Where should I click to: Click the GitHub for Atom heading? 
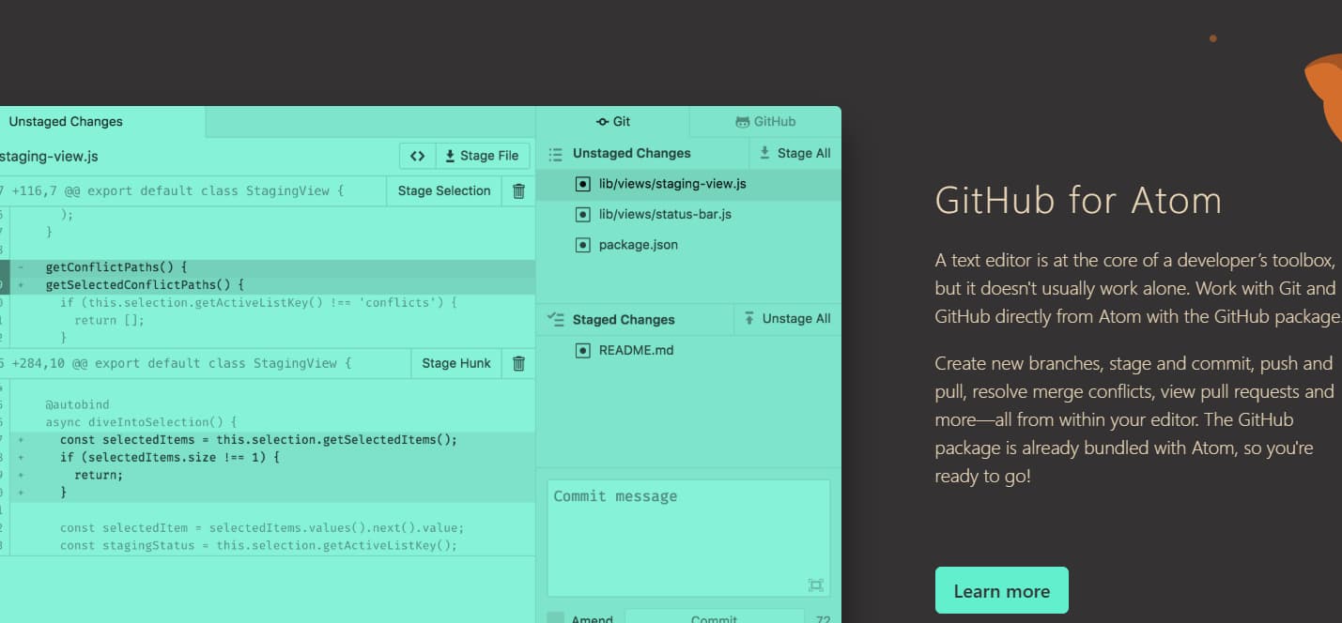coord(1079,201)
